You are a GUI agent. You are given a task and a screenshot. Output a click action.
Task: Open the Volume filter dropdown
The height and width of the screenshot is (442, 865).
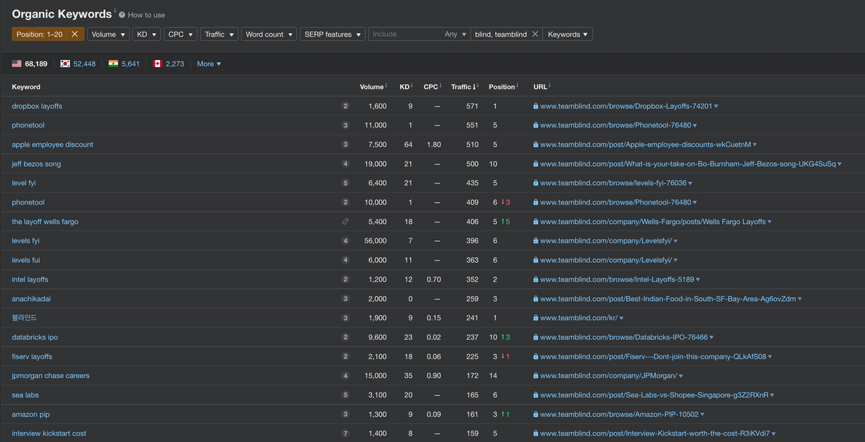point(108,35)
